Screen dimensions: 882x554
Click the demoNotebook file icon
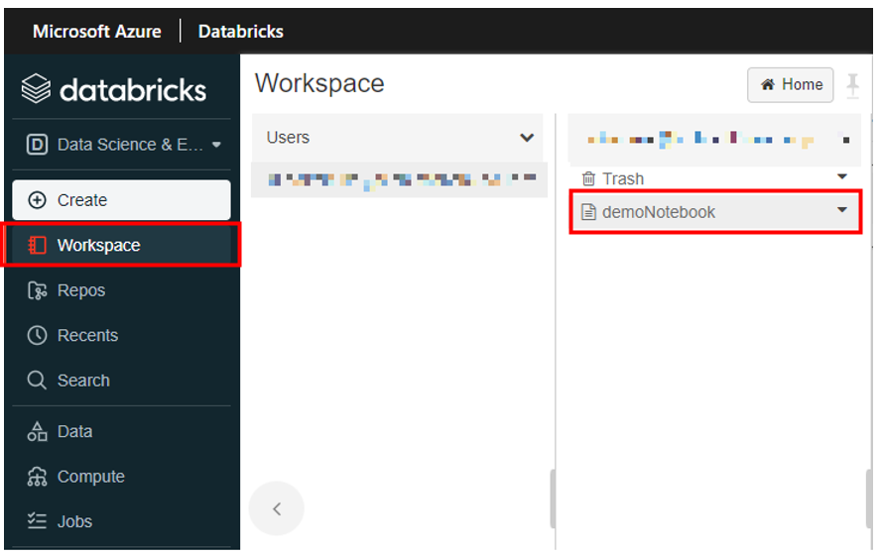point(588,212)
